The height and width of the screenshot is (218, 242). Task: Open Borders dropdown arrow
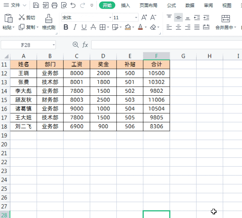tap(108, 27)
